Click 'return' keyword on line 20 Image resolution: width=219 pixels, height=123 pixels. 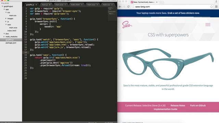point(38,57)
